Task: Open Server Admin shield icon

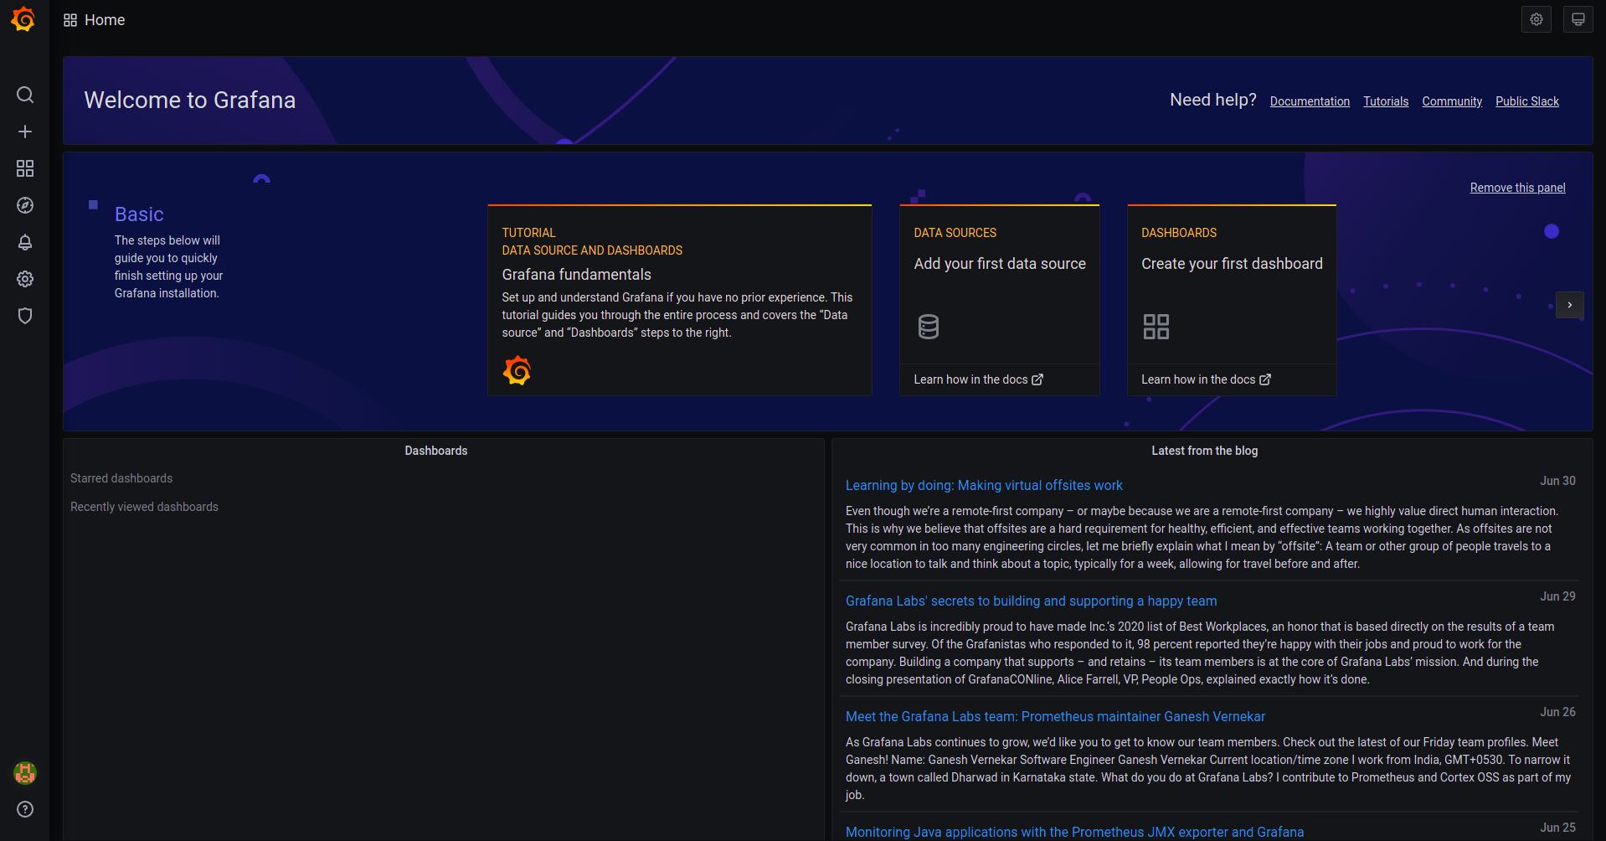Action: pos(25,316)
